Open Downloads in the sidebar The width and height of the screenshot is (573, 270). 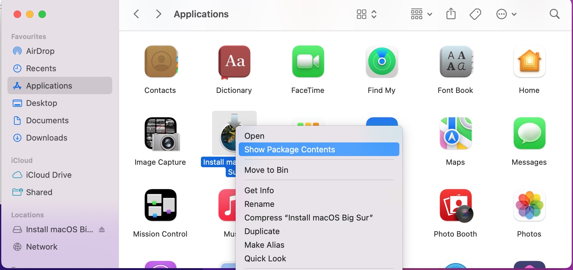[x=60, y=138]
